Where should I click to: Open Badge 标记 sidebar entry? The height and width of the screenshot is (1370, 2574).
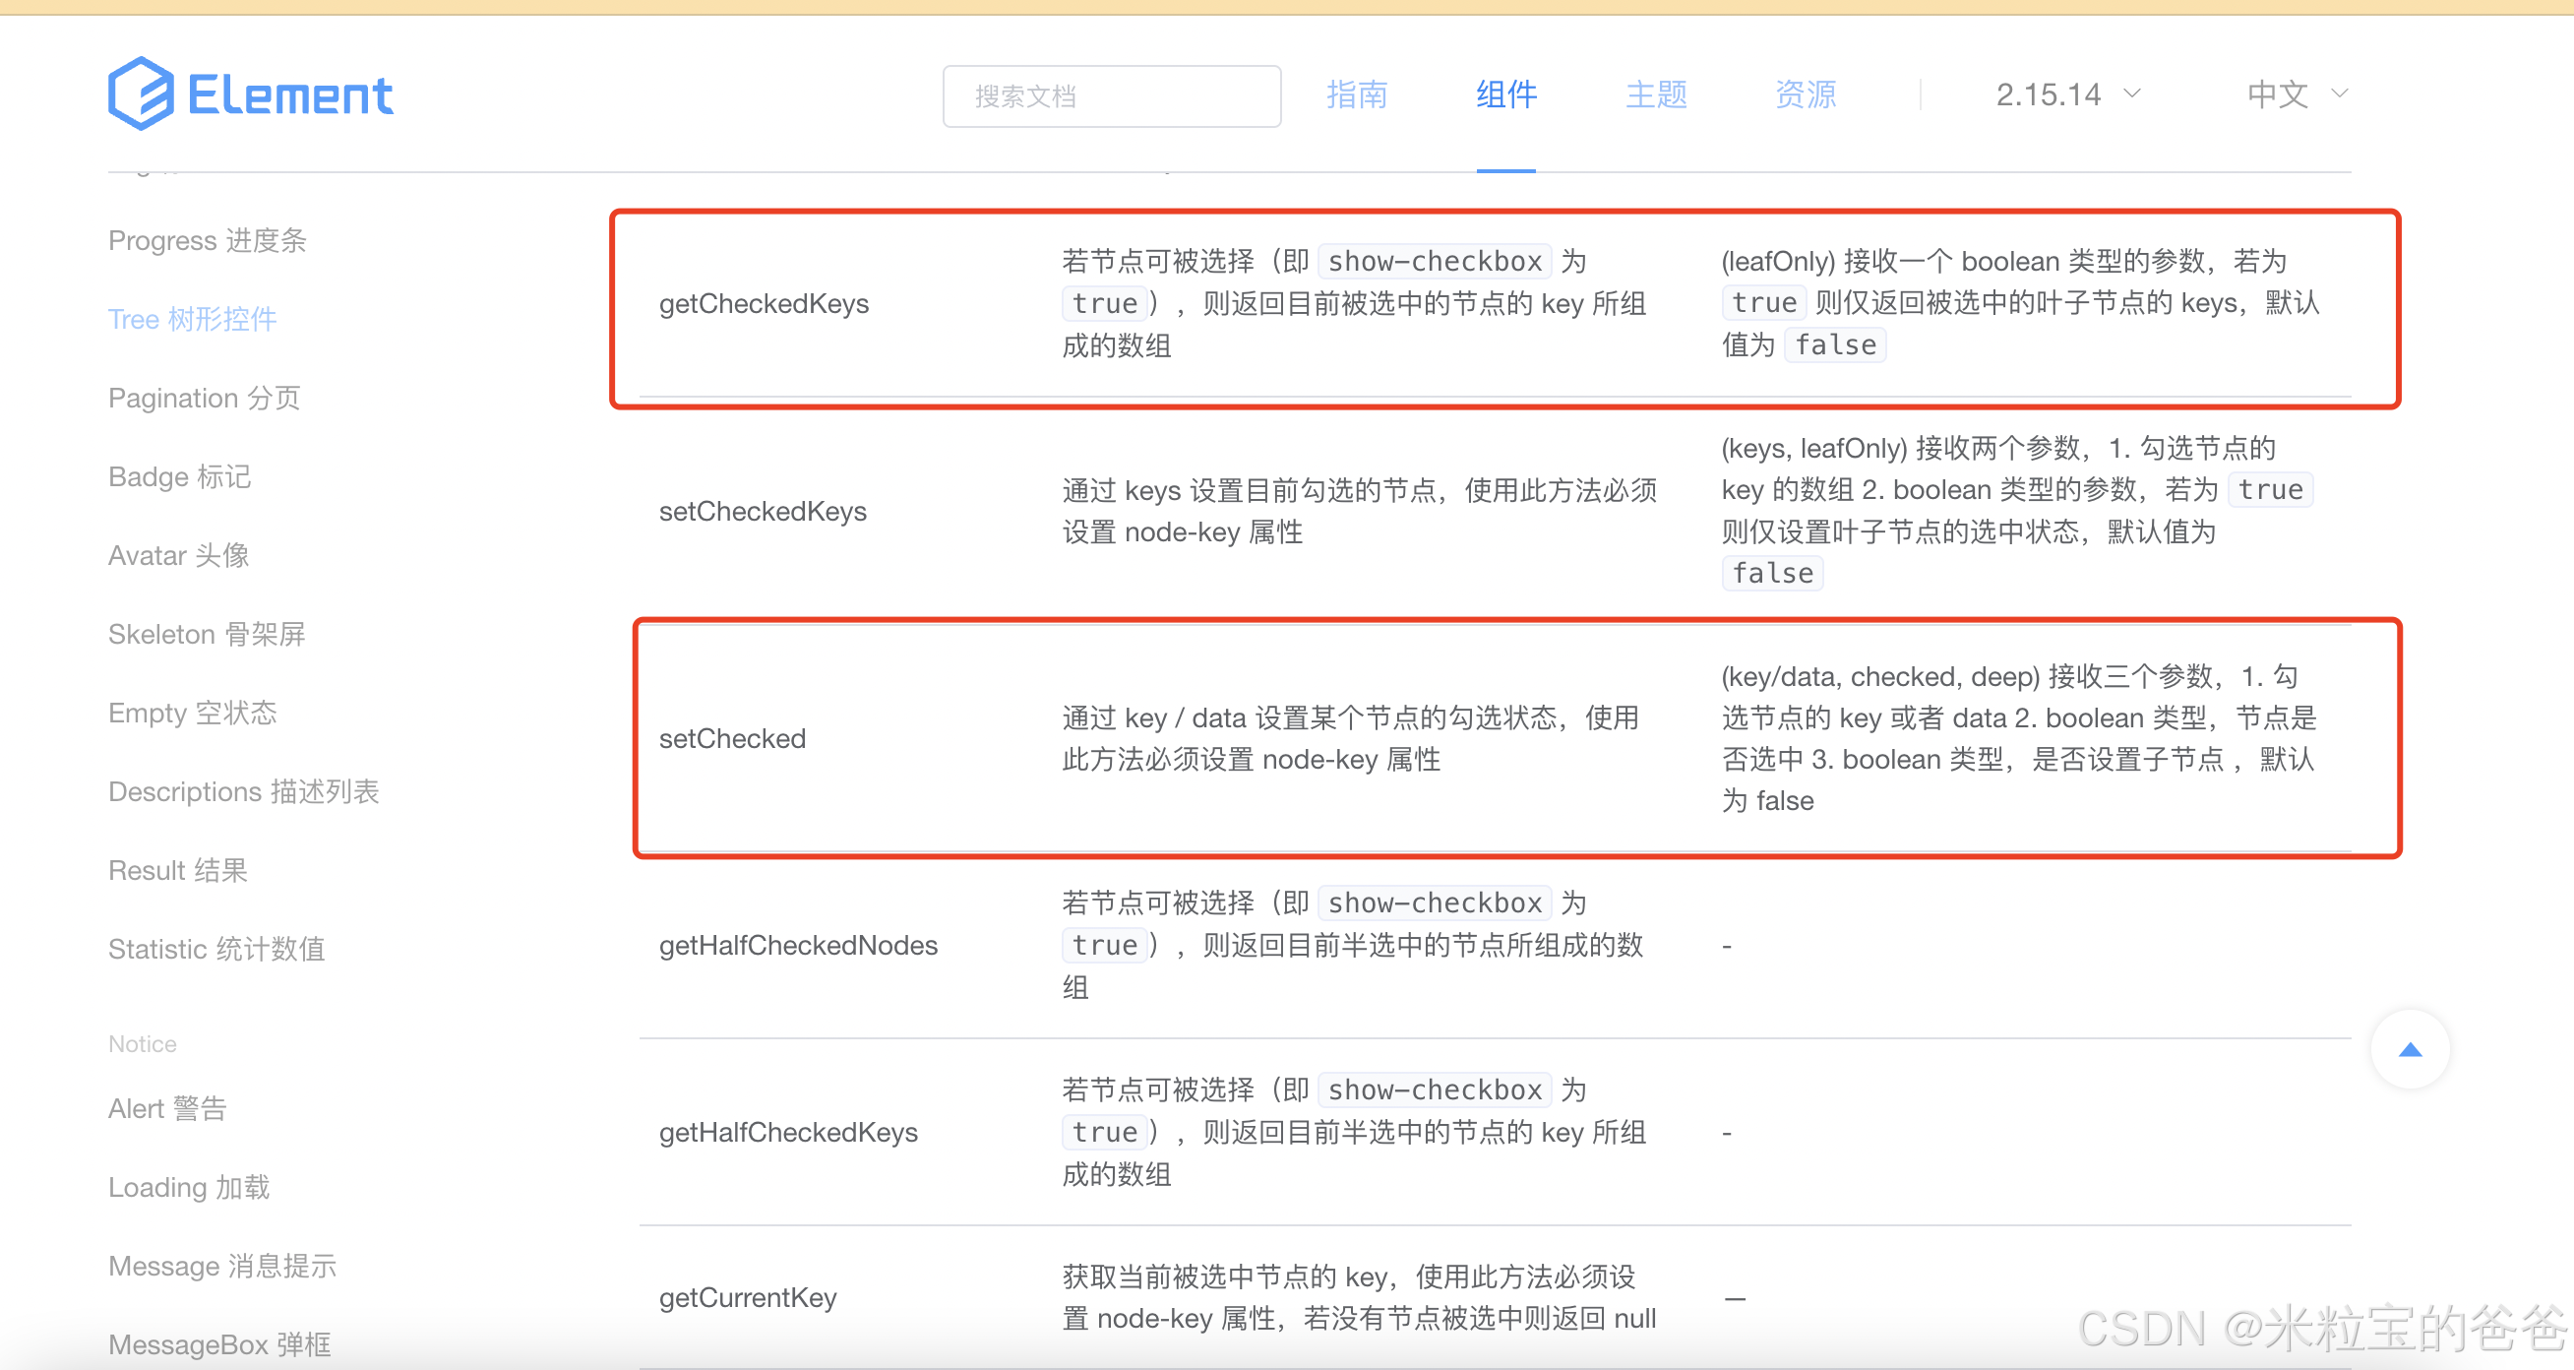coord(179,476)
